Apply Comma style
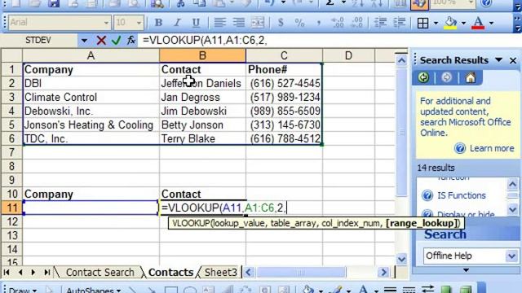The height and width of the screenshot is (293, 522). 319,23
